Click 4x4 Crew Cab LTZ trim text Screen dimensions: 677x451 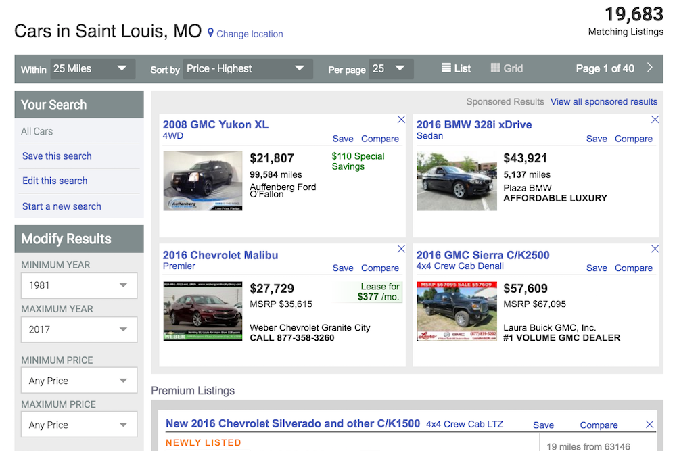[x=465, y=424]
